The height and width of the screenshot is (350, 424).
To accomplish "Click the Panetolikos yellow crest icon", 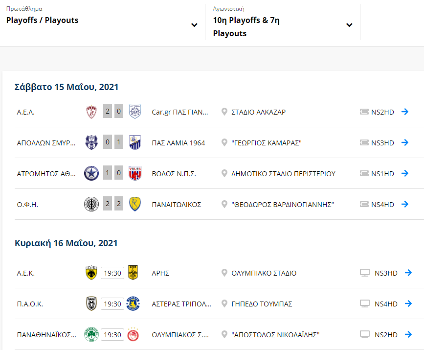I will [x=135, y=204].
